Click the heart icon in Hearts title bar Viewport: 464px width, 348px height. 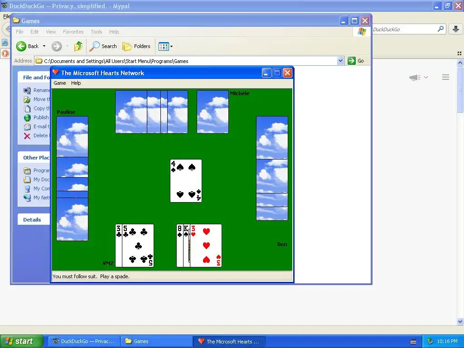coord(56,72)
